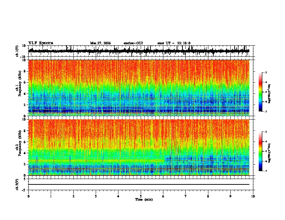This screenshot has height=220, width=285.
Task: Click the "VLF Spectra" plot title
Action: point(41,43)
